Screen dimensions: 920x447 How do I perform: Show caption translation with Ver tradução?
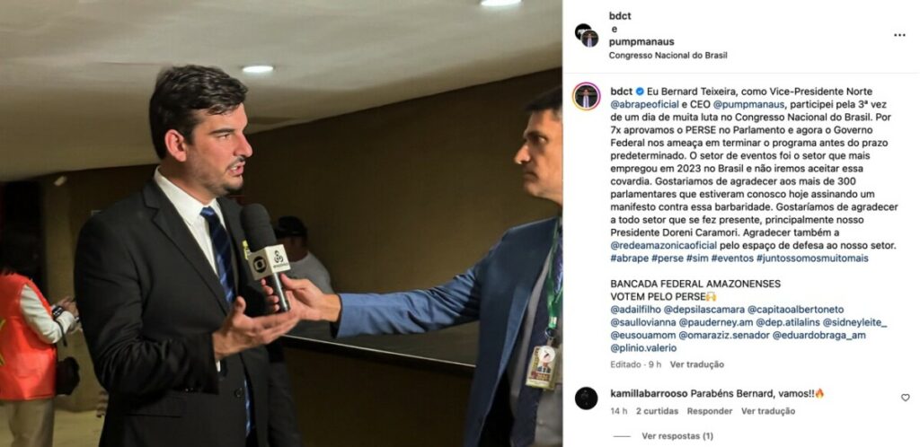697,364
